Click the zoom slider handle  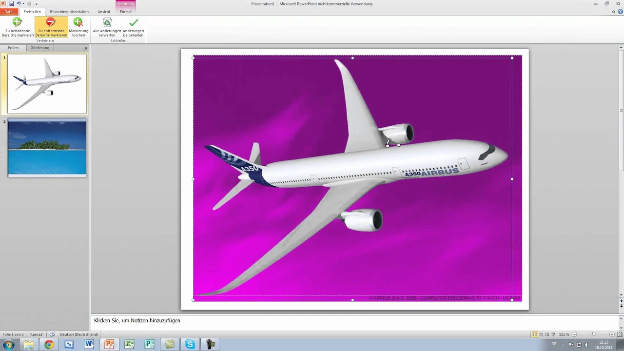593,334
